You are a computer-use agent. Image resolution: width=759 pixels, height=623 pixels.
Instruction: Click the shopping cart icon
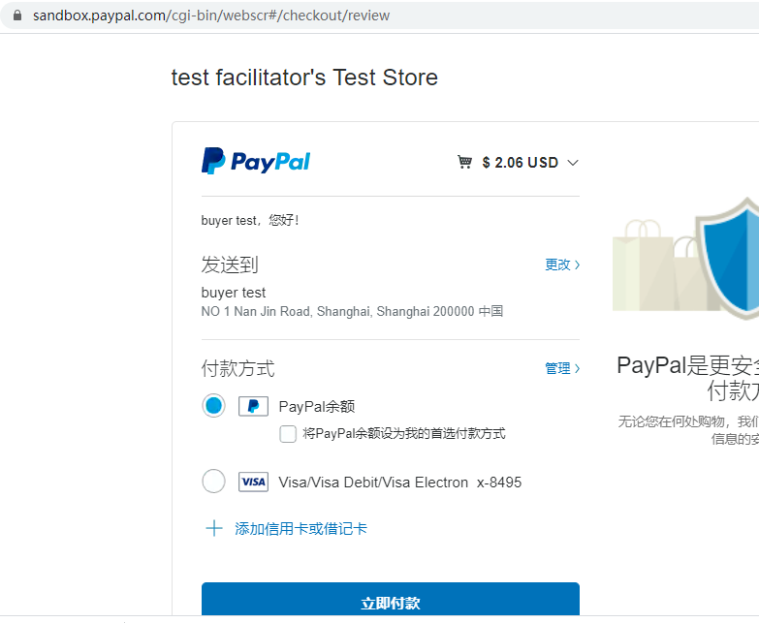coord(465,162)
